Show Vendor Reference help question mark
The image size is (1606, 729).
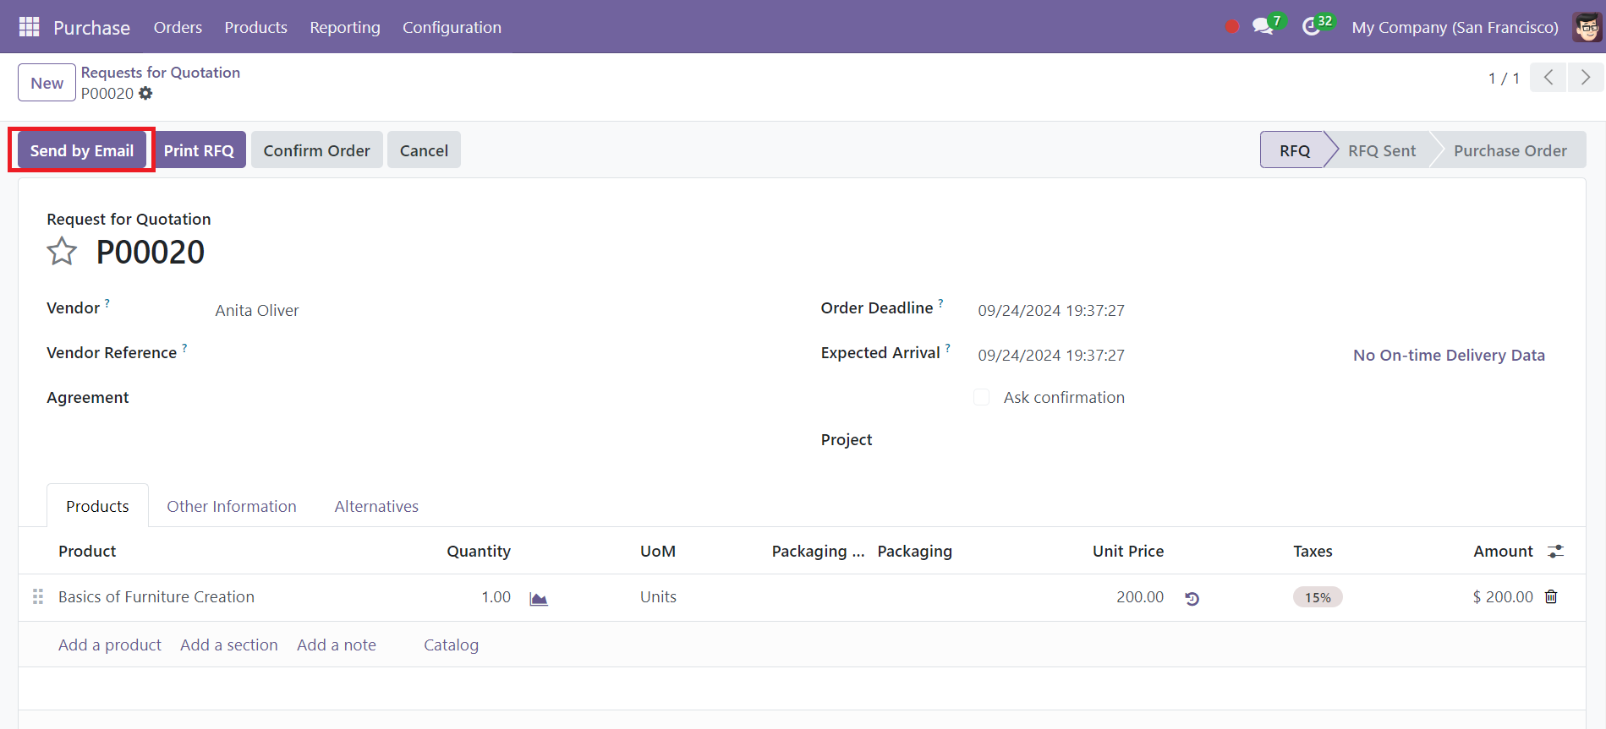click(184, 347)
